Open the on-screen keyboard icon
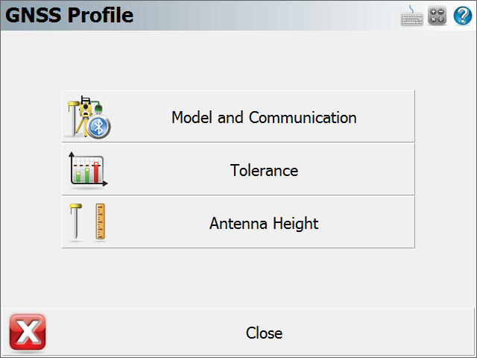This screenshot has width=477, height=358. click(411, 16)
